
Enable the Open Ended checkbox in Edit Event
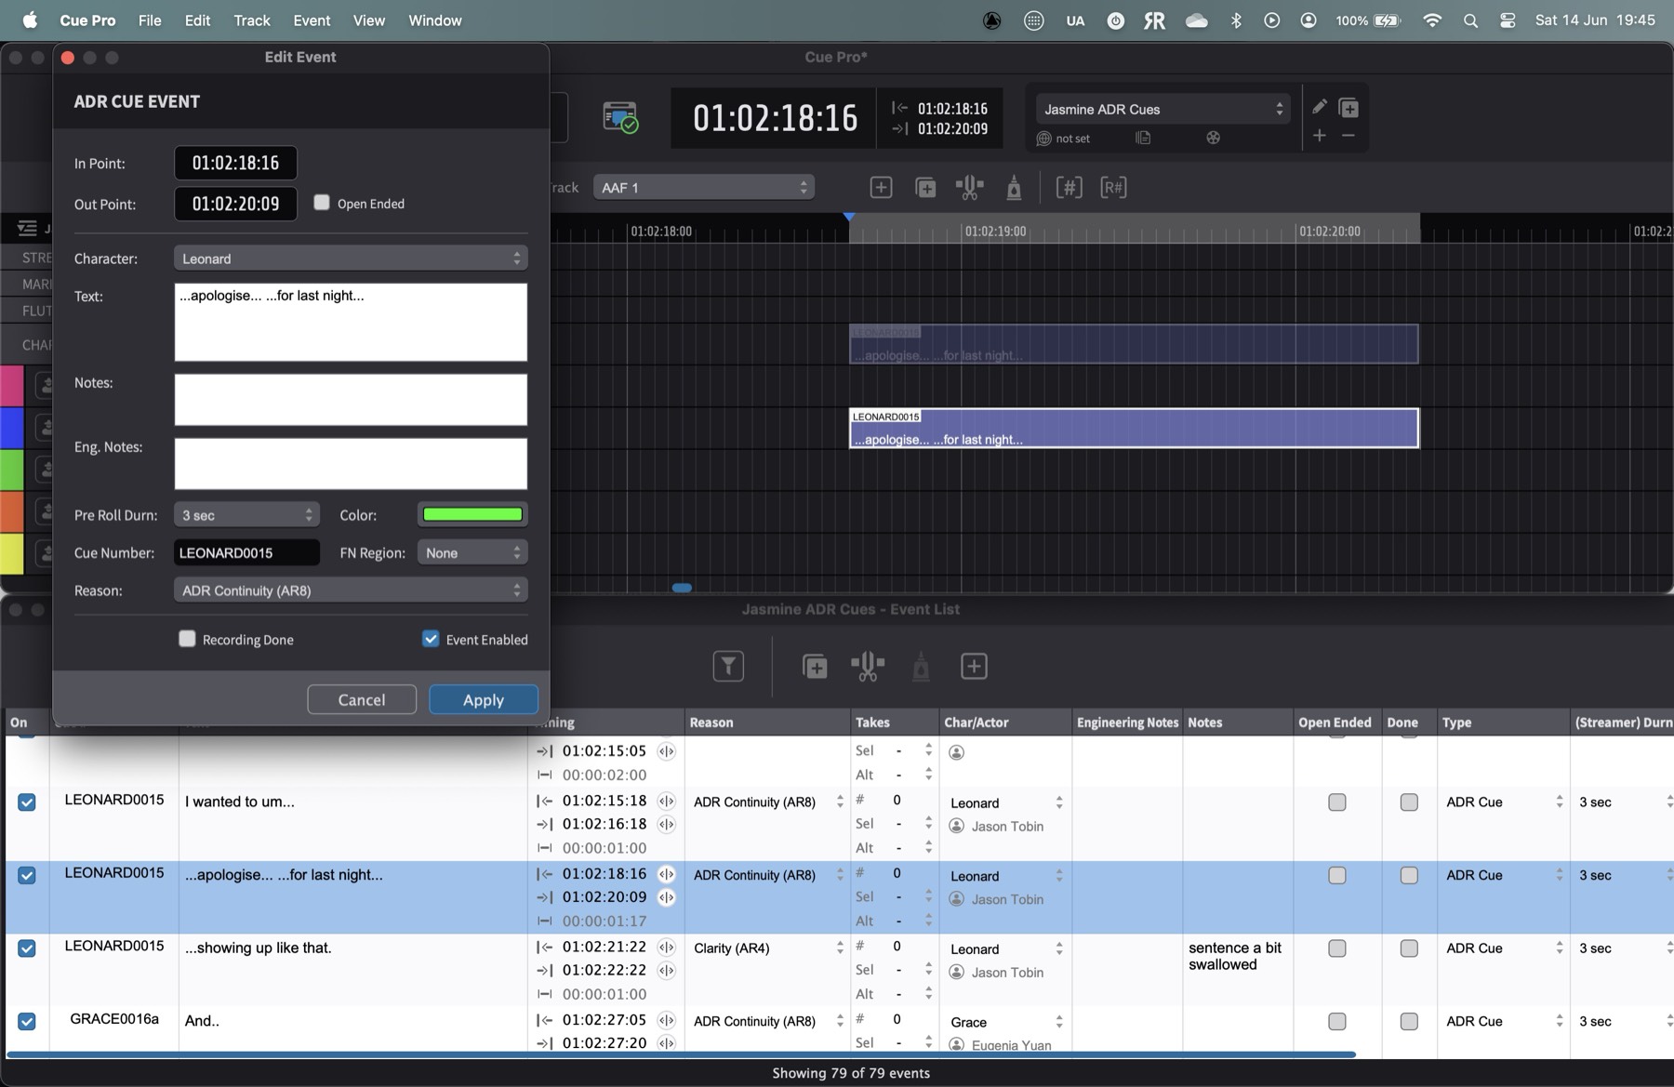[322, 203]
